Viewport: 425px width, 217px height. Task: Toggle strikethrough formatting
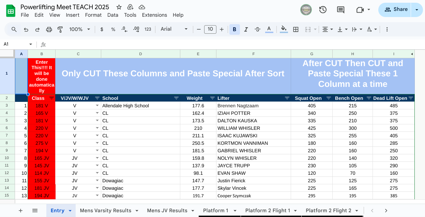(257, 29)
